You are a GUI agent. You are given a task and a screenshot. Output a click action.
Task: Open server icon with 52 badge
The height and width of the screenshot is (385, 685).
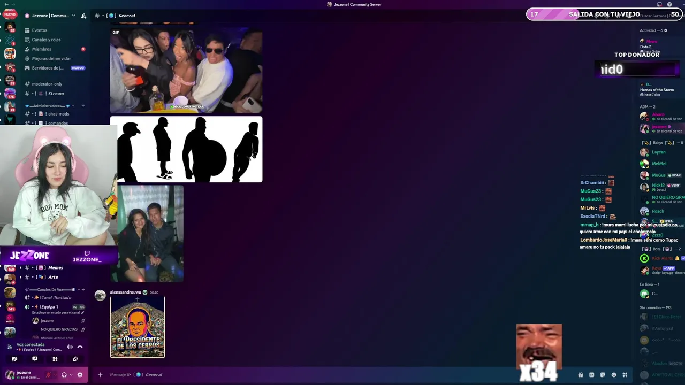pos(10,28)
